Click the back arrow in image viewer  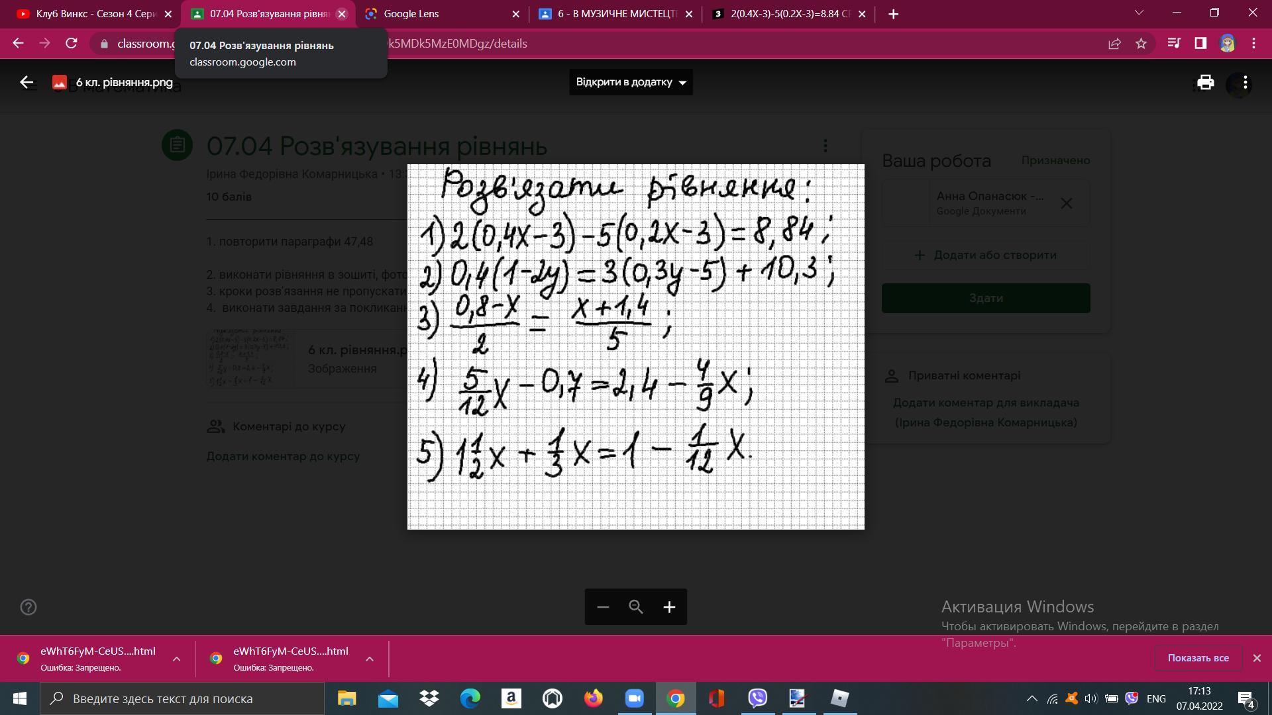(26, 82)
